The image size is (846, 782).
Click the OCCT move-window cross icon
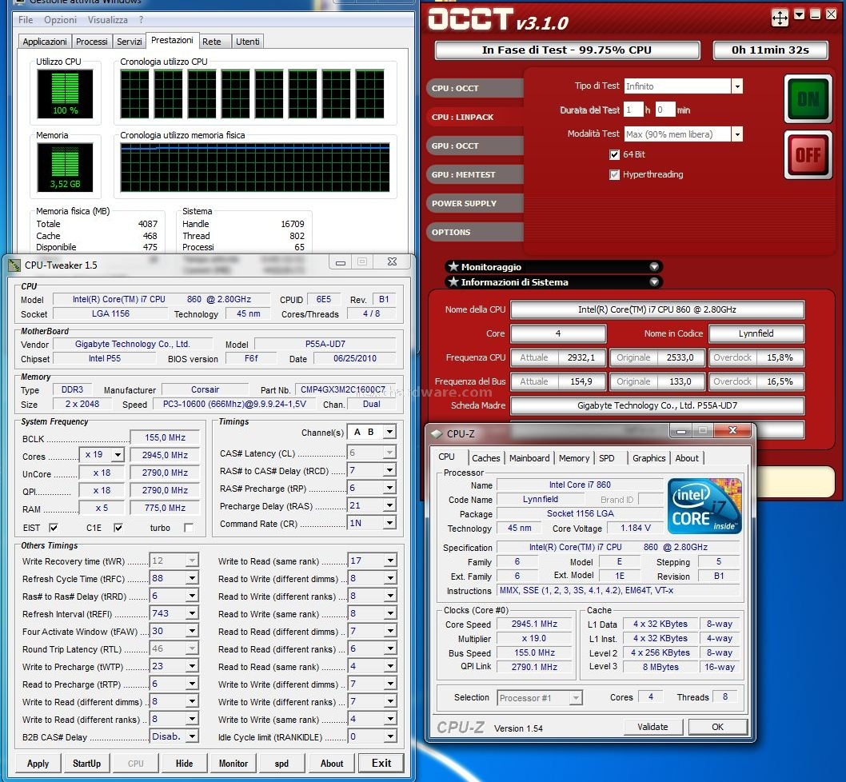[780, 18]
